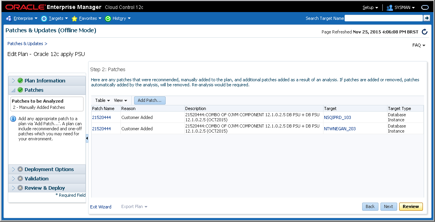This screenshot has width=435, height=222.
Task: Expand the Validation section
Action: click(13, 178)
